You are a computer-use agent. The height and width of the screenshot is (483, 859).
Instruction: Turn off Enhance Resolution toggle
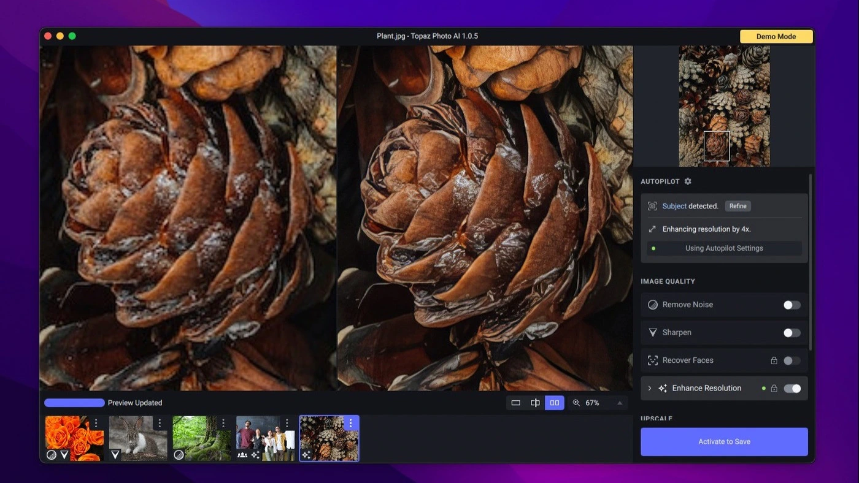point(792,388)
